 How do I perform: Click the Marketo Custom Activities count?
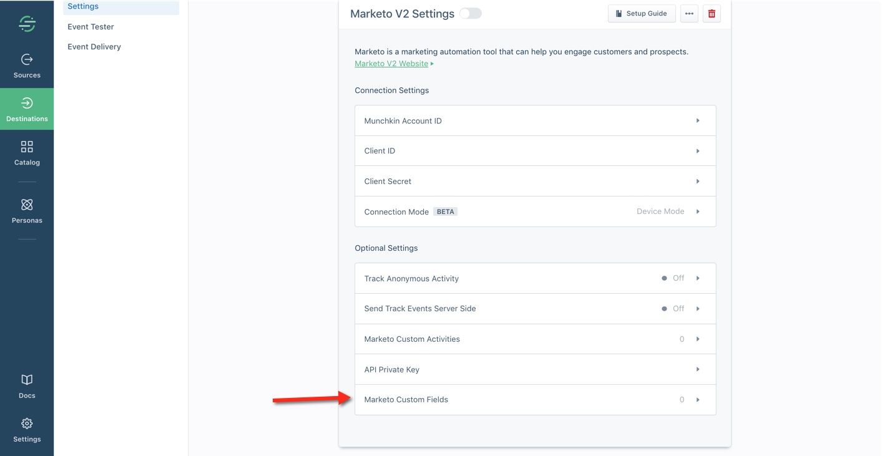point(682,339)
